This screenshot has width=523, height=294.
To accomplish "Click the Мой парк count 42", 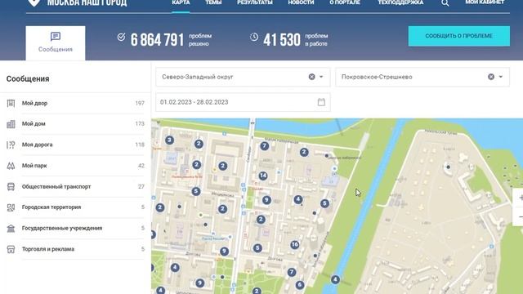I will point(141,166).
